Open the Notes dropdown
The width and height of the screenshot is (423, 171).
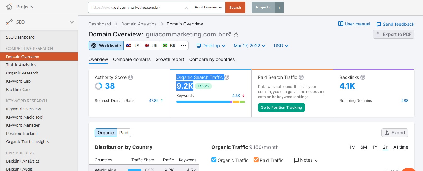click(x=306, y=160)
